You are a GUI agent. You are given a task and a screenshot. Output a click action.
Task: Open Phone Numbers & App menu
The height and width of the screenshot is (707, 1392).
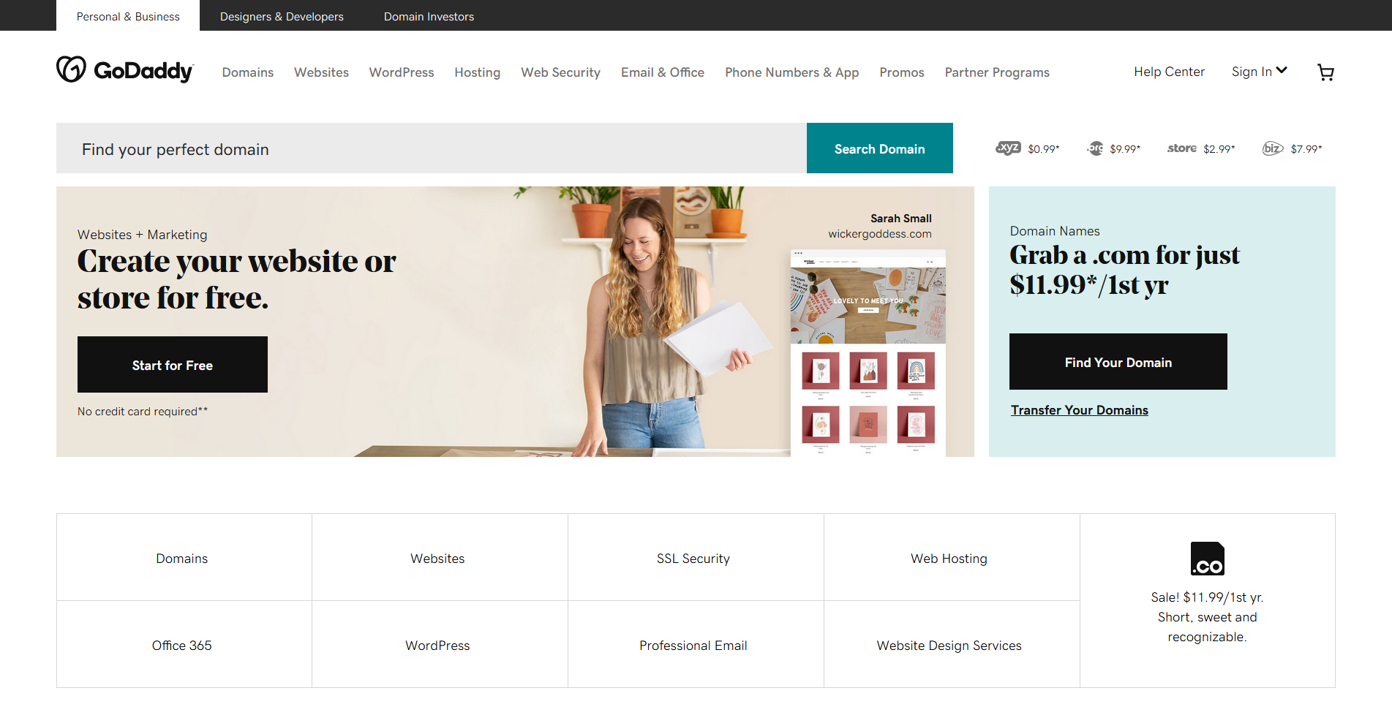tap(792, 72)
